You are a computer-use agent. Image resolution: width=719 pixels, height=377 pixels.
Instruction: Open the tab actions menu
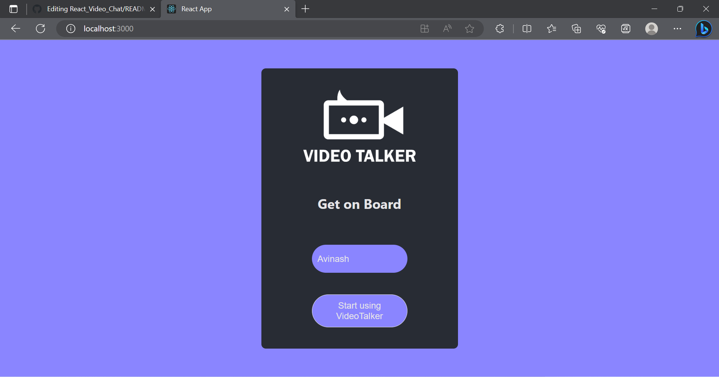click(x=13, y=9)
